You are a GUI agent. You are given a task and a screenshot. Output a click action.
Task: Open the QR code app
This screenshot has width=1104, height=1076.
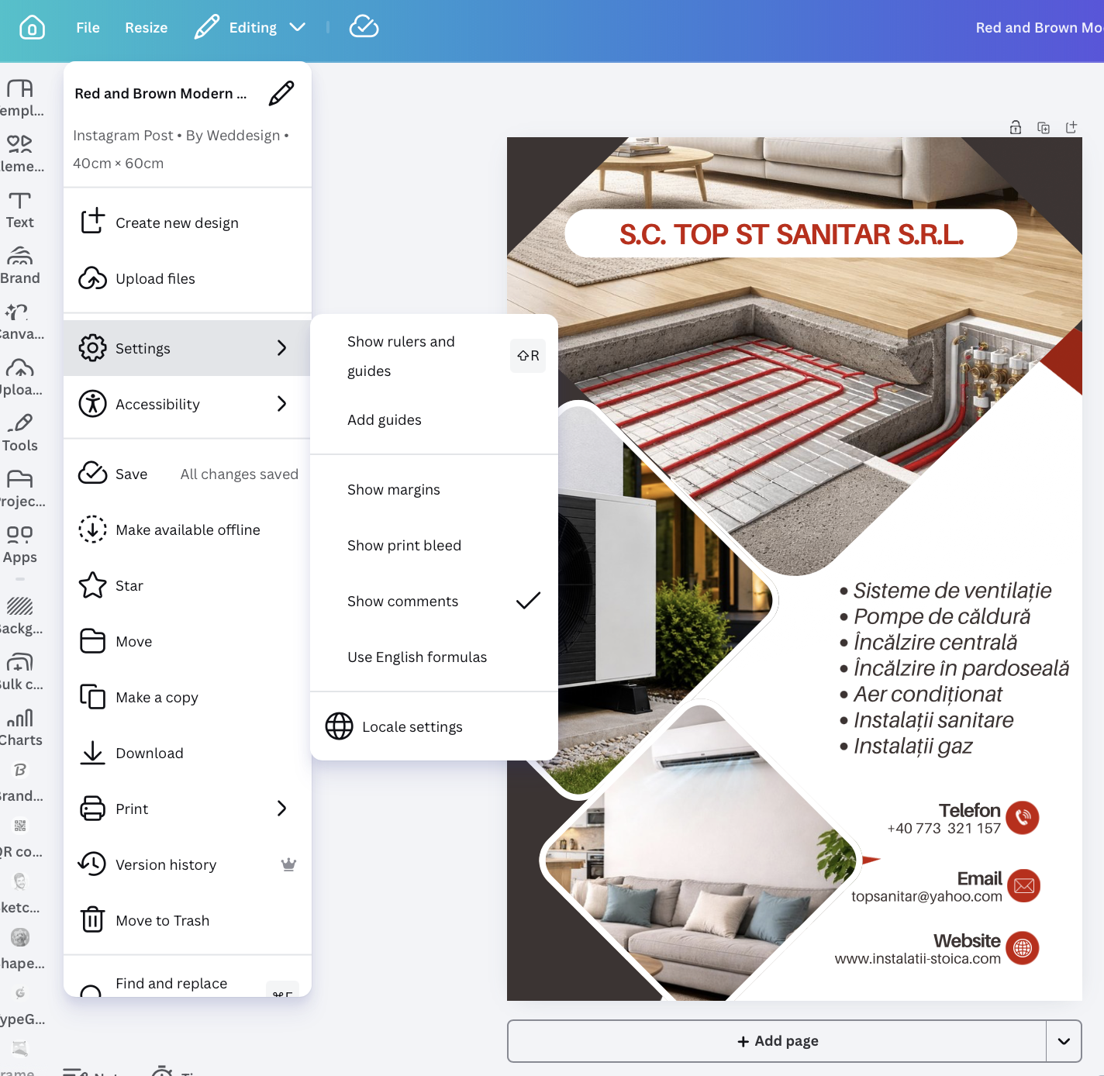pyautogui.click(x=20, y=839)
